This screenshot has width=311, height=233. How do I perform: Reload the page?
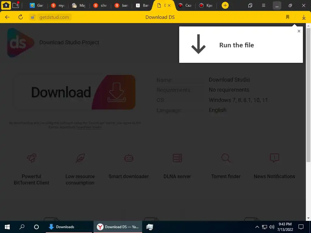21,17
